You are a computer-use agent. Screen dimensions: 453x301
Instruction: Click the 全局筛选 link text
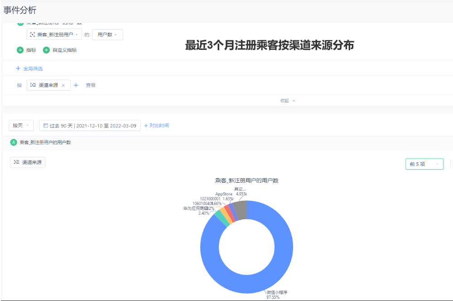click(x=33, y=69)
